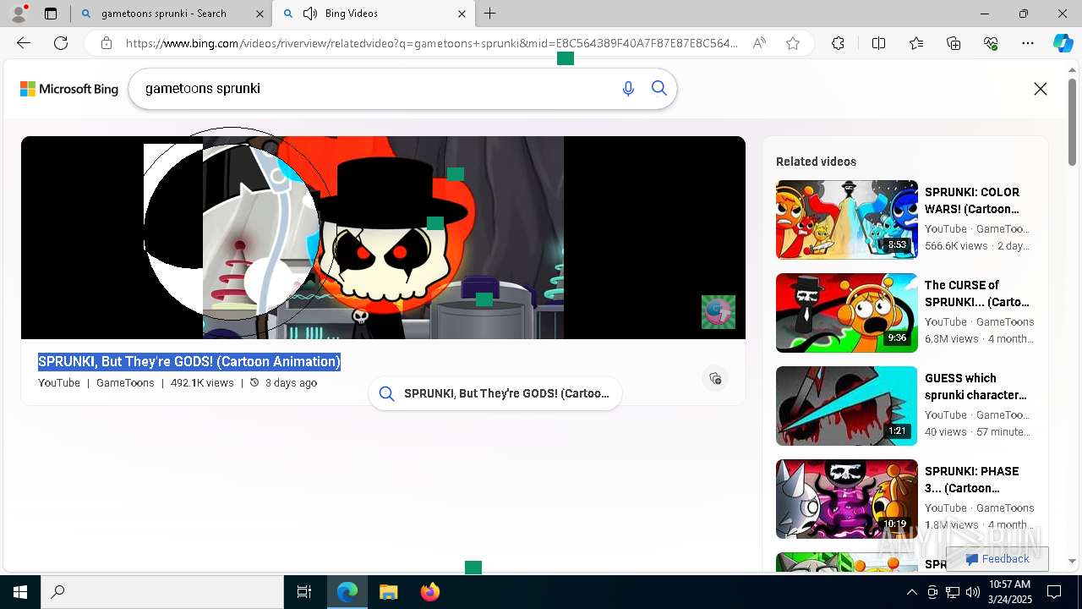Open SPRUNKI: PHASE 3 title link

(x=972, y=480)
